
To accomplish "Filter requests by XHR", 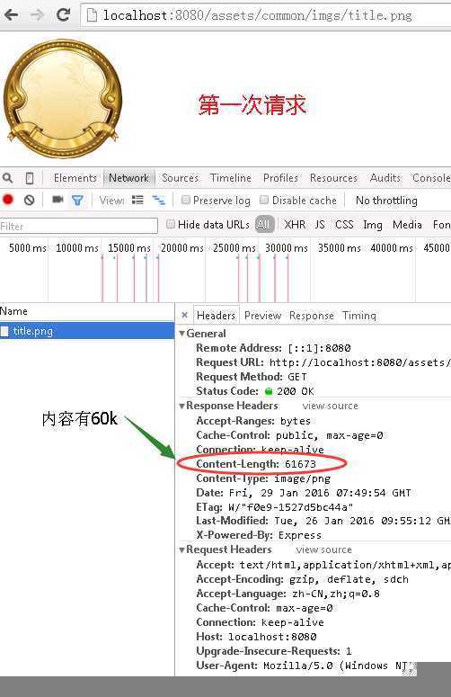I will pyautogui.click(x=295, y=225).
